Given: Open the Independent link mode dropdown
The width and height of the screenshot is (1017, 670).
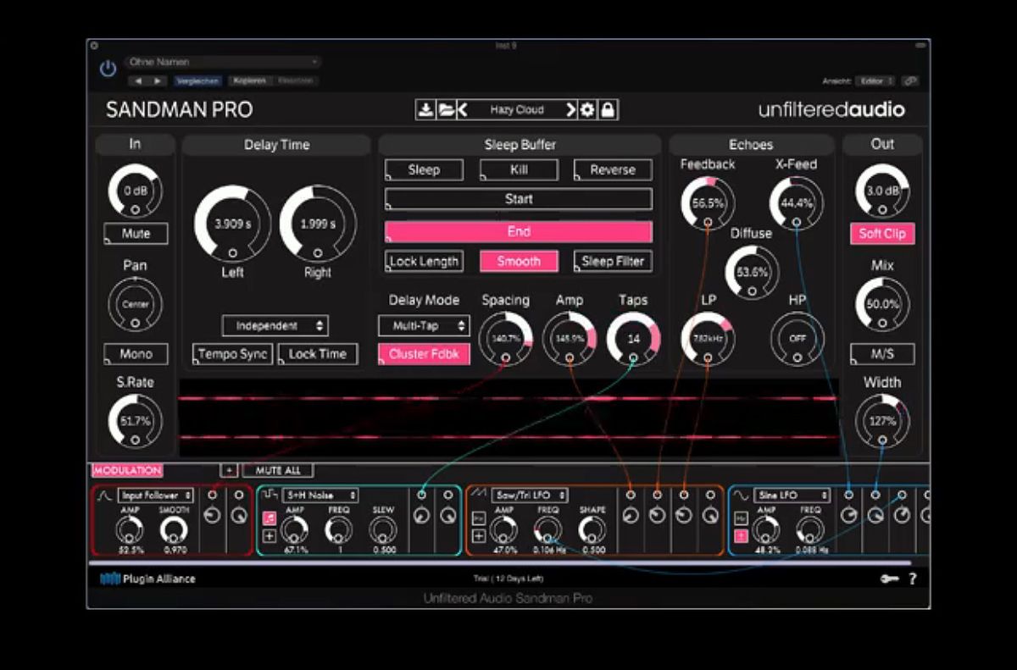Looking at the screenshot, I should click(x=275, y=325).
